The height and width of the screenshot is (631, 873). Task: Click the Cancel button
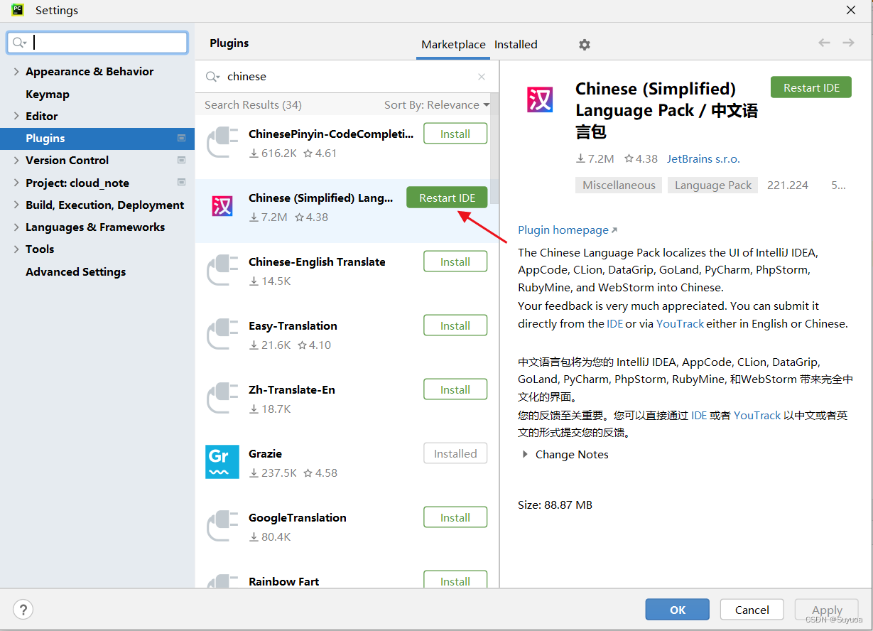click(752, 610)
